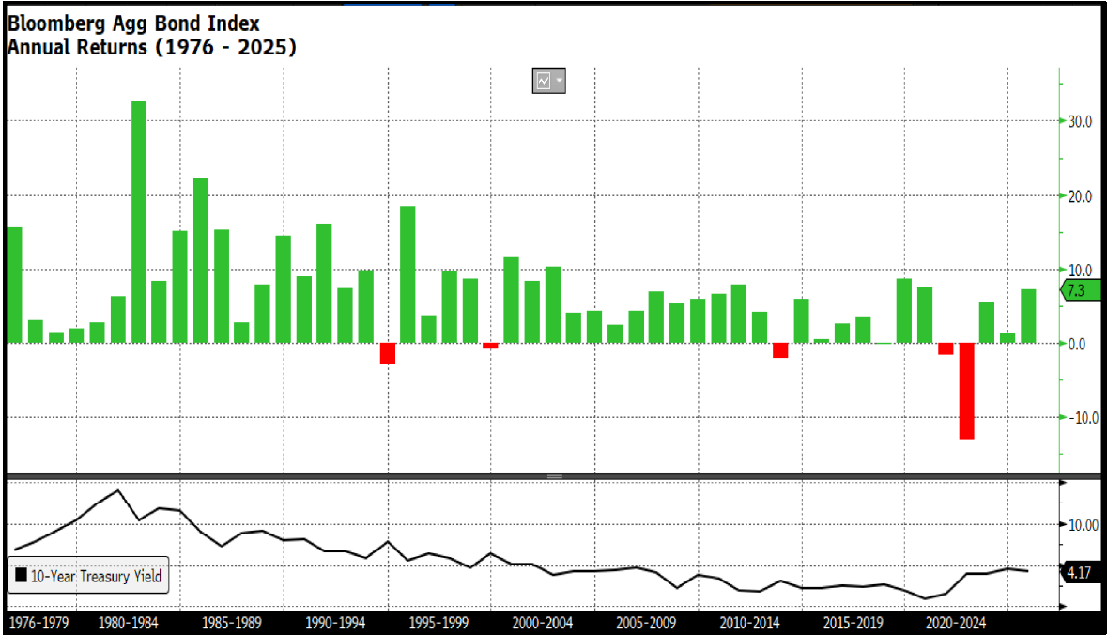This screenshot has height=635, width=1107.
Task: Click the 4.17 yield value tag
Action: (1080, 570)
